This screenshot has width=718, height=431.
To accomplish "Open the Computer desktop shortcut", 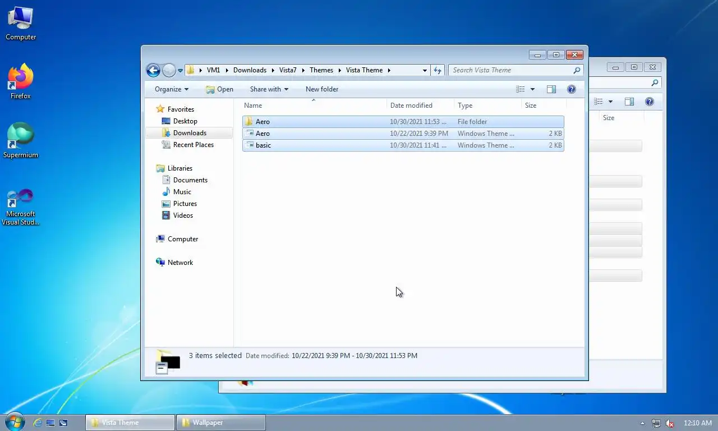I will [21, 24].
